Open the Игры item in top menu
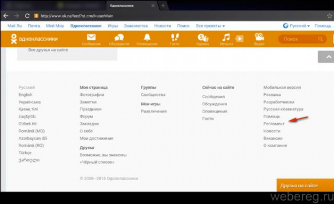 pos(112,26)
